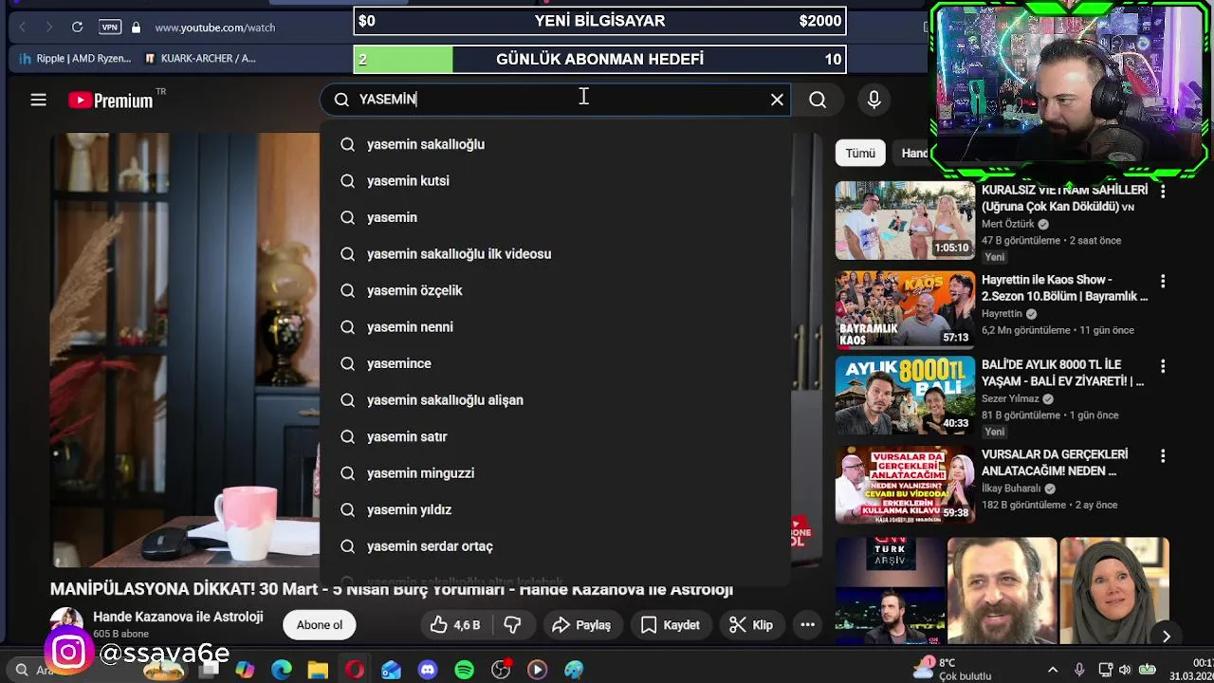Viewport: 1214px width, 683px height.
Task: Open Hande Kazanova ile Astroloji channel
Action: tap(177, 617)
